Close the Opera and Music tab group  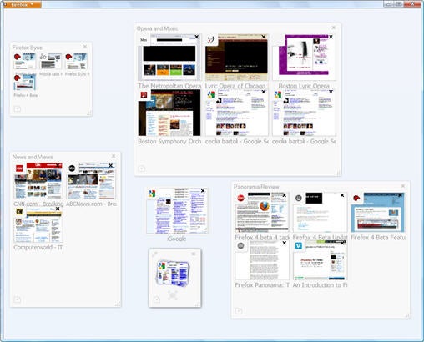coord(333,28)
